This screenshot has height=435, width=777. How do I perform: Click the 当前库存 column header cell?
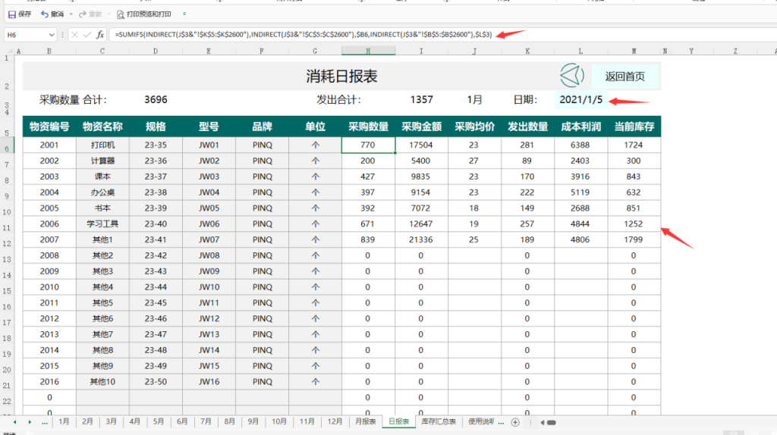click(x=634, y=127)
